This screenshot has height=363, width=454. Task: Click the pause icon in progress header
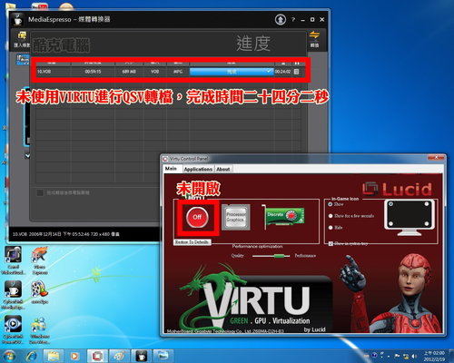pyautogui.click(x=297, y=64)
